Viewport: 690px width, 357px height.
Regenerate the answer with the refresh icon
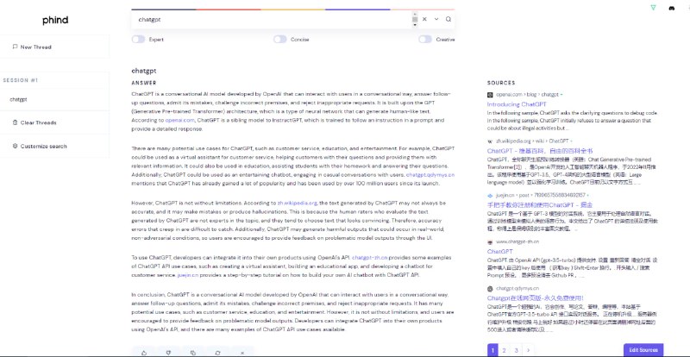click(217, 352)
